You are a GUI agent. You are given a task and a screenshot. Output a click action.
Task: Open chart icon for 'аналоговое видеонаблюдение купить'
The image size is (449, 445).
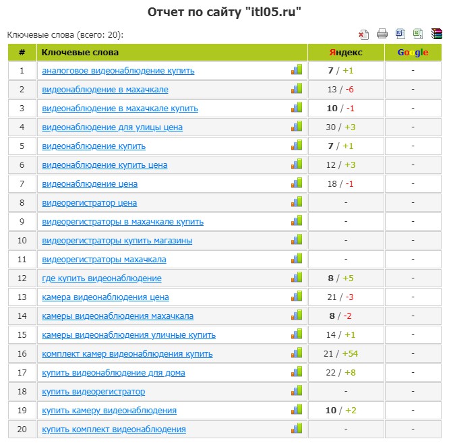click(297, 69)
